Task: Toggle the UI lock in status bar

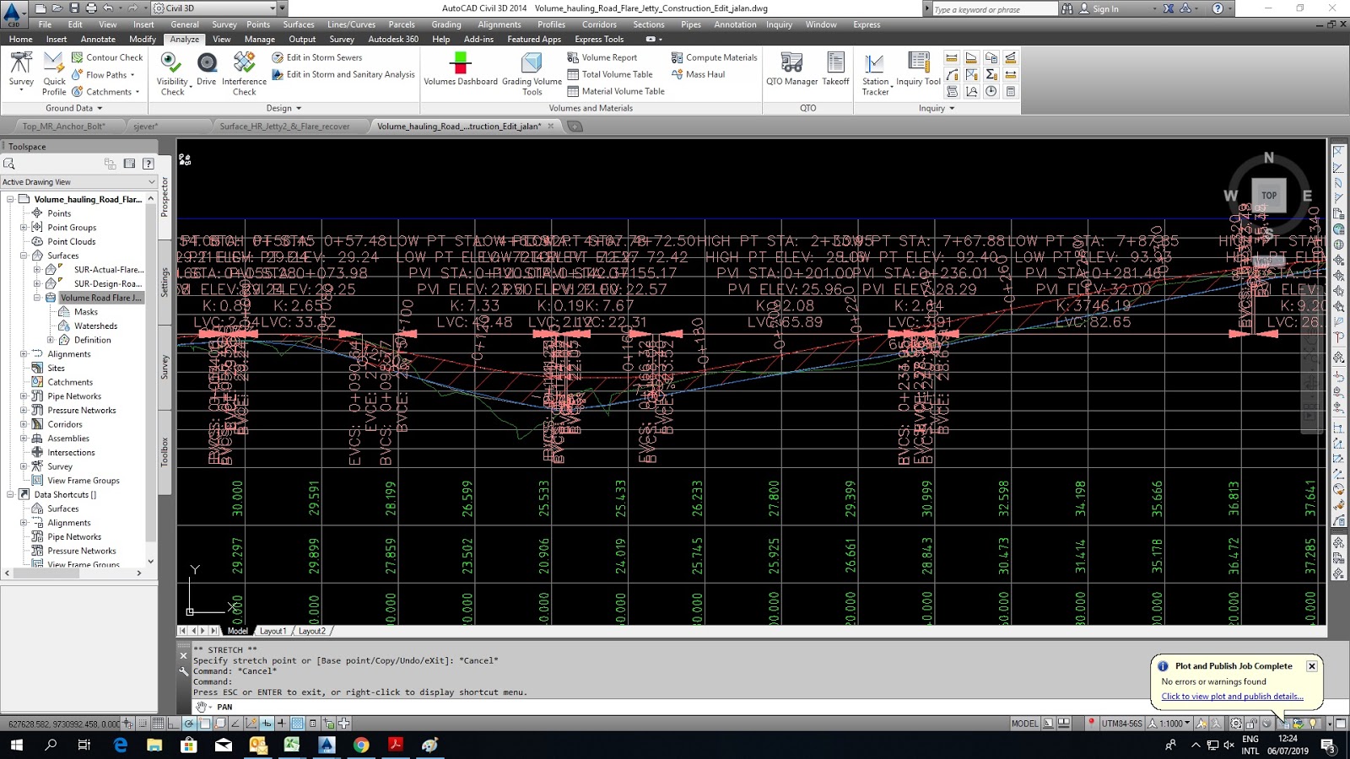Action: click(x=1251, y=723)
